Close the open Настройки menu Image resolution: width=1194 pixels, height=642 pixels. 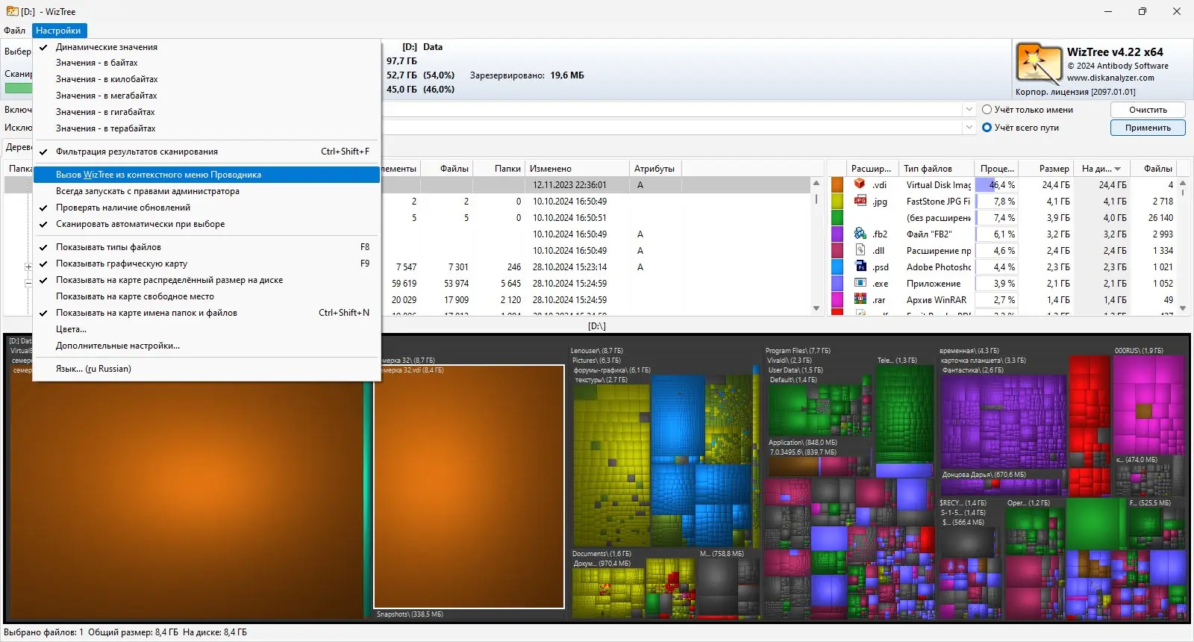pyautogui.click(x=58, y=31)
